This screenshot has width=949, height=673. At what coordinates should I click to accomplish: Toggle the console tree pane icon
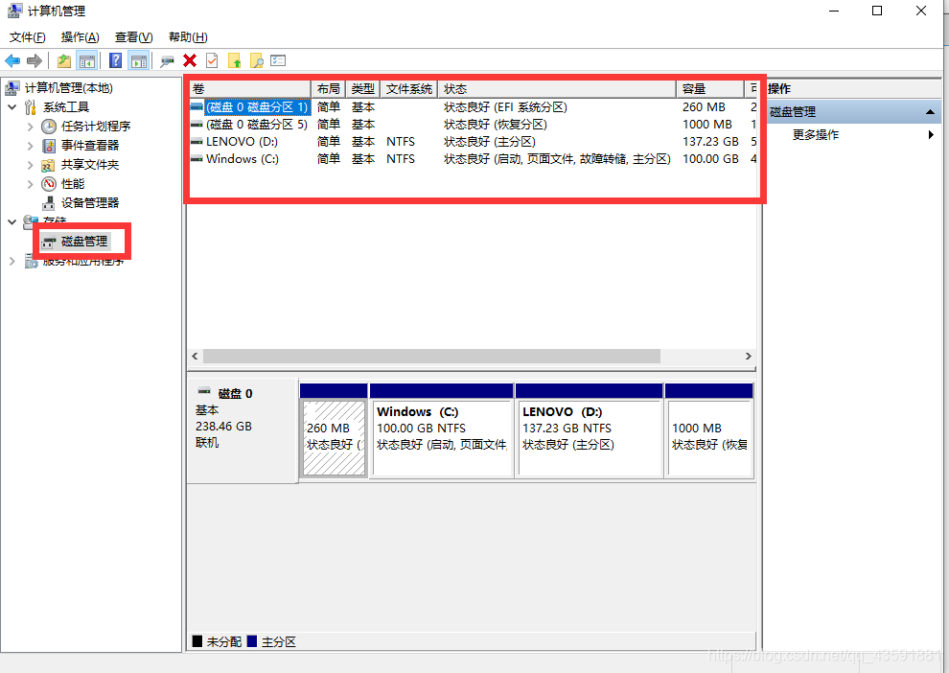pos(87,60)
